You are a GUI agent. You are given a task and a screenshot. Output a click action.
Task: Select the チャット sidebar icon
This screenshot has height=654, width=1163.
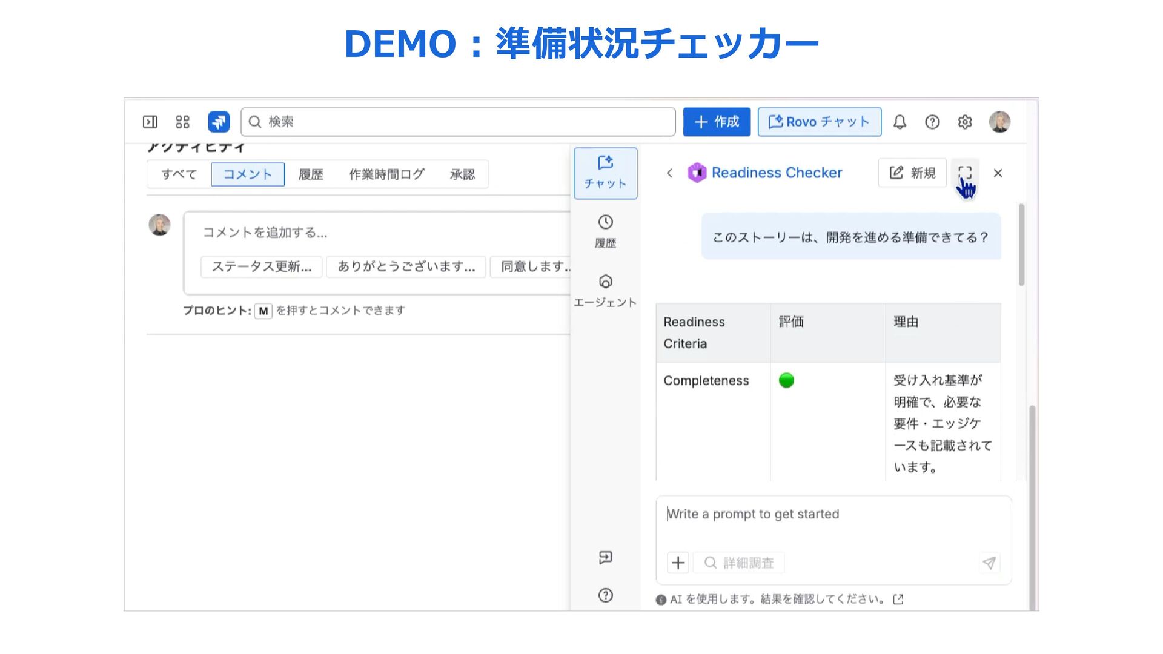[x=605, y=173]
